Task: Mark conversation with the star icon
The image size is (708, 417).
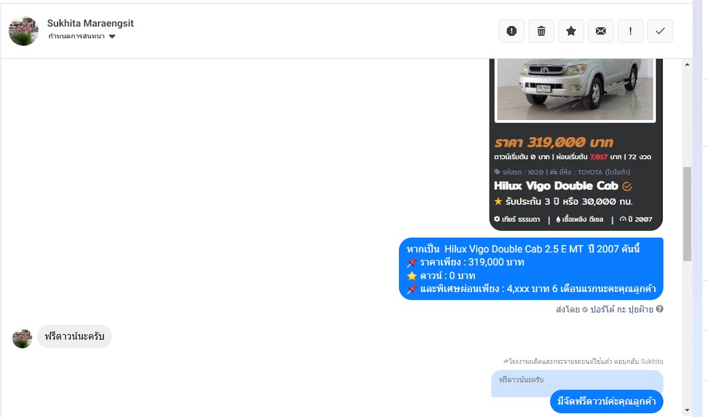Action: (x=570, y=31)
